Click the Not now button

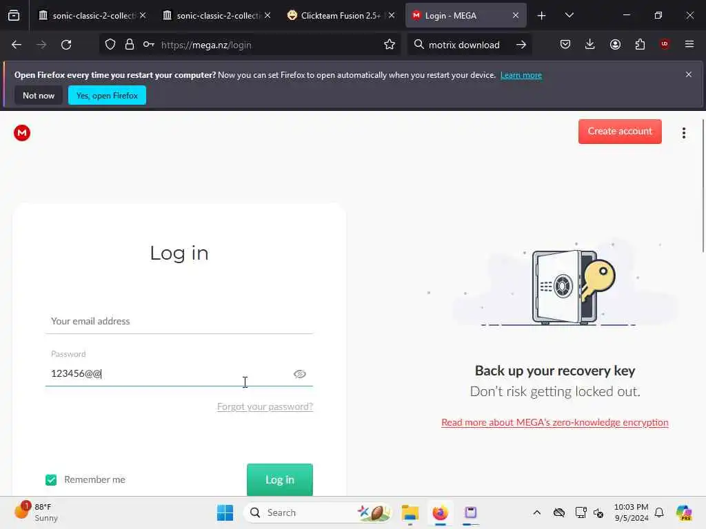(x=39, y=95)
